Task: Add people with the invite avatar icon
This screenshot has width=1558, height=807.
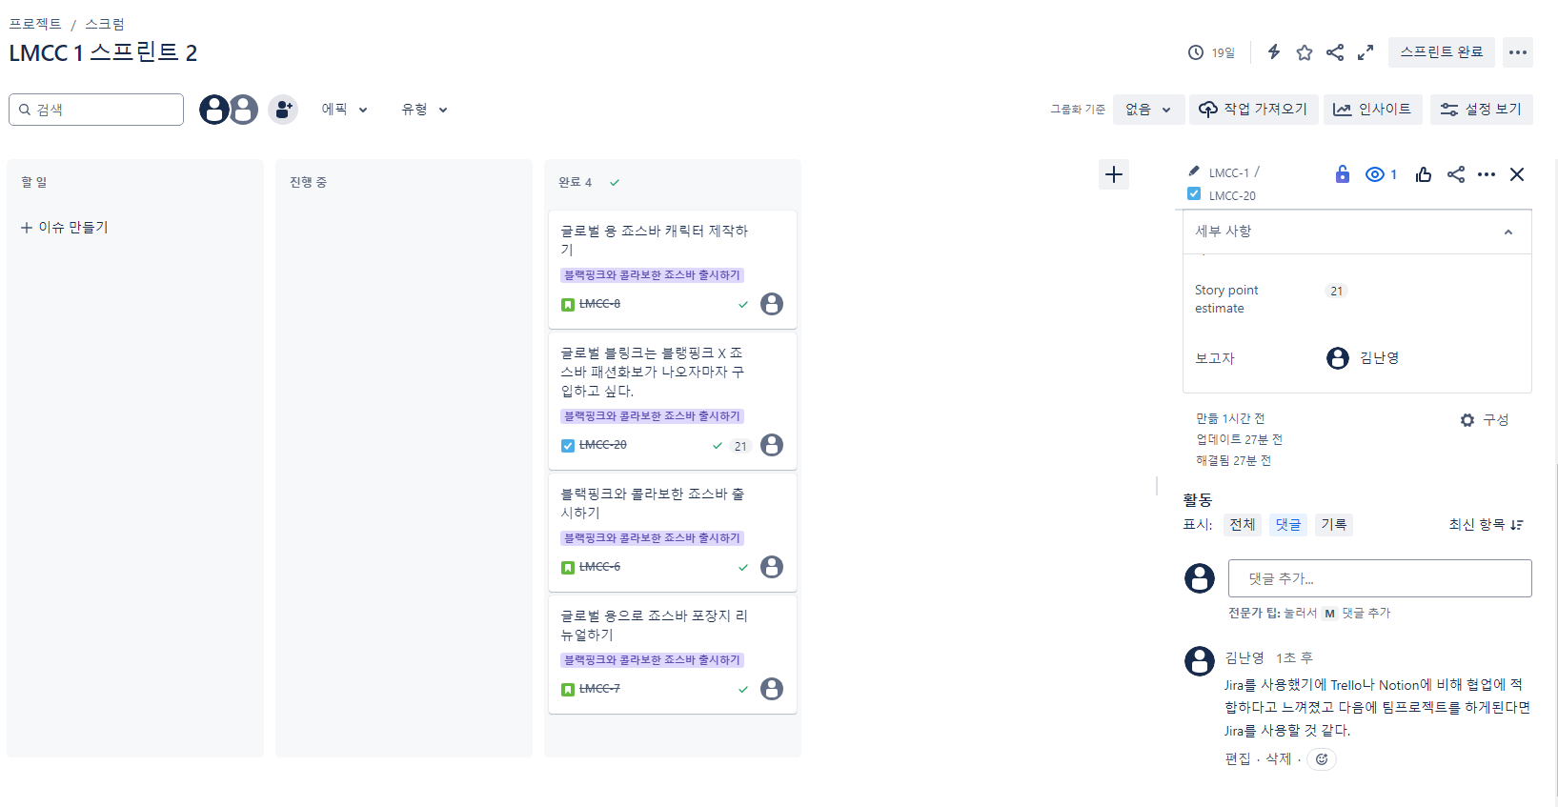Action: (x=283, y=110)
